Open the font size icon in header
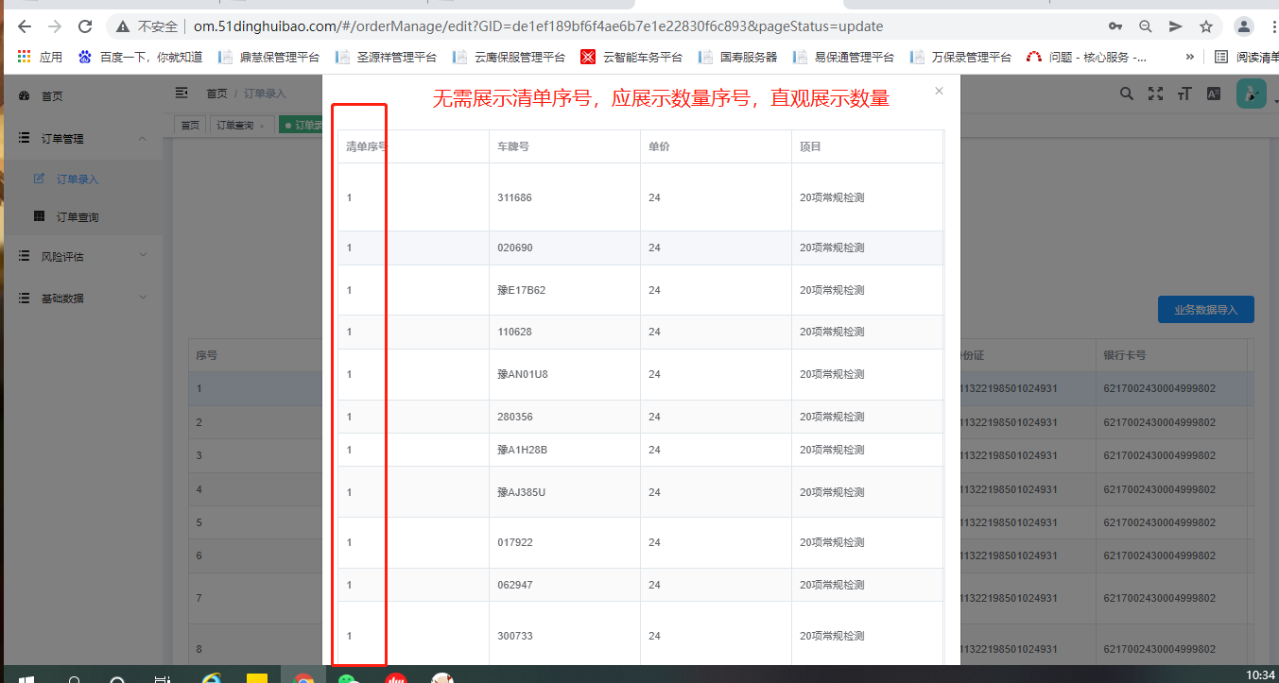Image resolution: width=1279 pixels, height=683 pixels. (1184, 94)
